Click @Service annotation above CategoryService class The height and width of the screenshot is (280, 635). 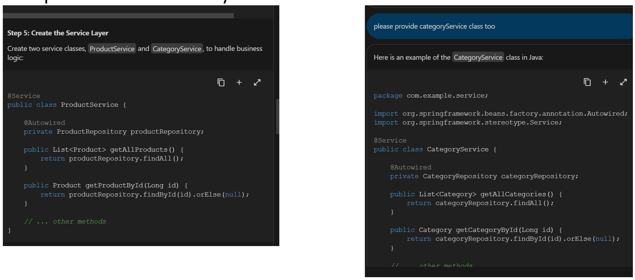pos(390,140)
